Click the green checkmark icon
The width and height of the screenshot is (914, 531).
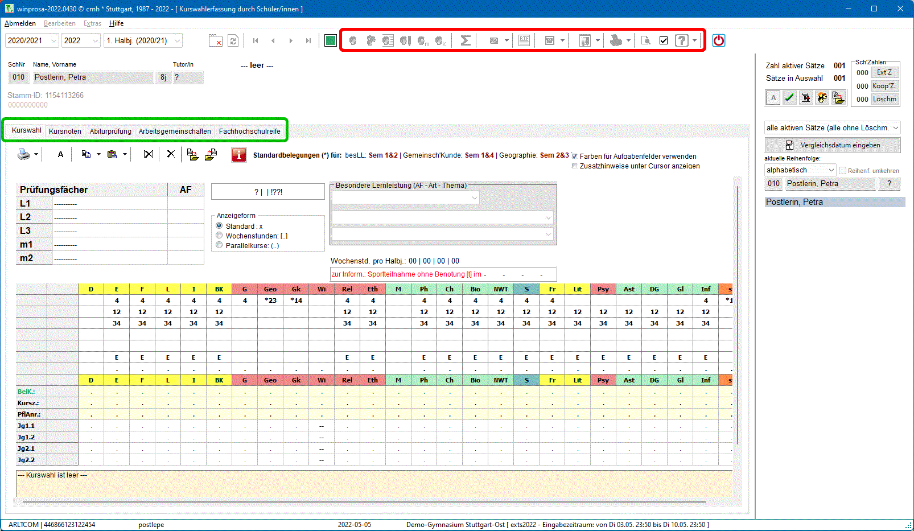(789, 98)
